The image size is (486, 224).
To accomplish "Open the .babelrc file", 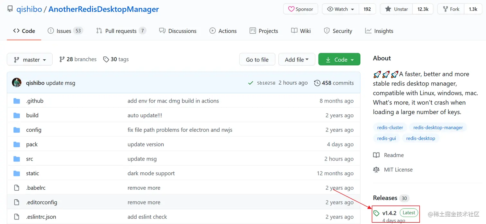I will (x=36, y=188).
